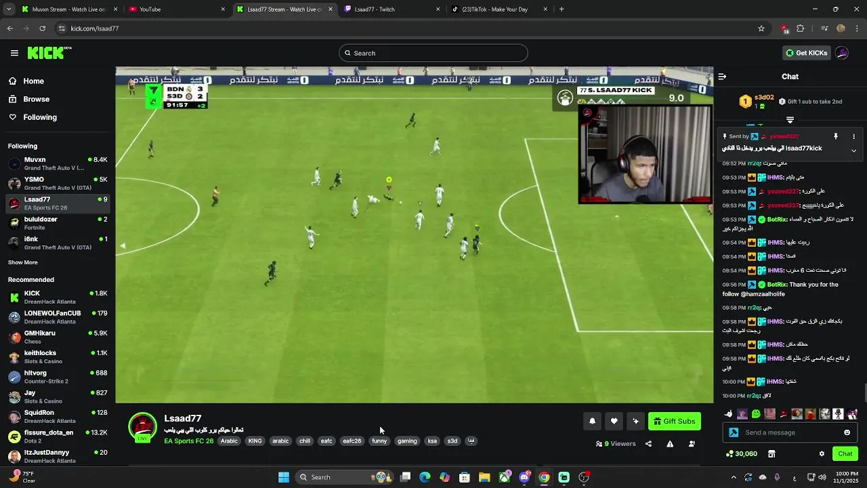Image resolution: width=867 pixels, height=488 pixels.
Task: Open a new browser tab
Action: coord(562,9)
